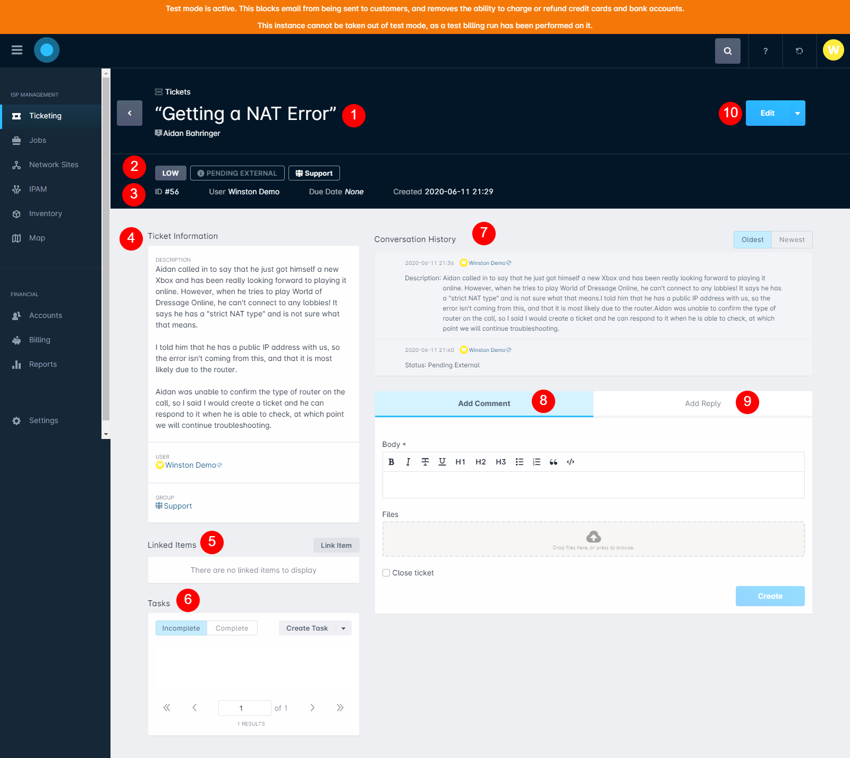Open Accounts in the sidebar
Screen dimensions: 850x758
[x=51, y=315]
